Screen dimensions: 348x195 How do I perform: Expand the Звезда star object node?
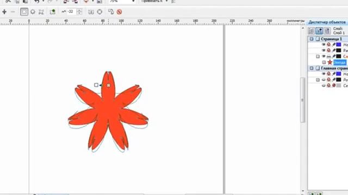(324, 62)
